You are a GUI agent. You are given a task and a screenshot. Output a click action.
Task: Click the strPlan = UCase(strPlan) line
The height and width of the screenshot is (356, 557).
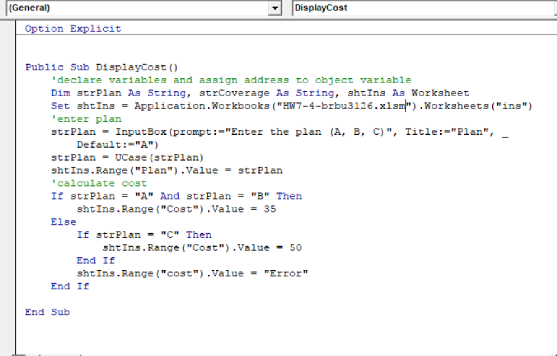click(x=127, y=158)
